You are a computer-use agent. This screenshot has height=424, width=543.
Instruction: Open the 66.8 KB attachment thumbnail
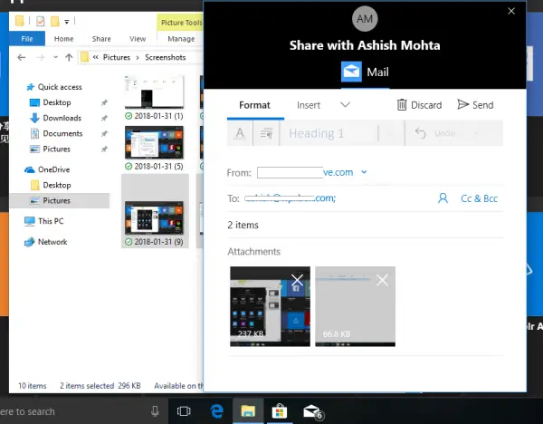[355, 306]
